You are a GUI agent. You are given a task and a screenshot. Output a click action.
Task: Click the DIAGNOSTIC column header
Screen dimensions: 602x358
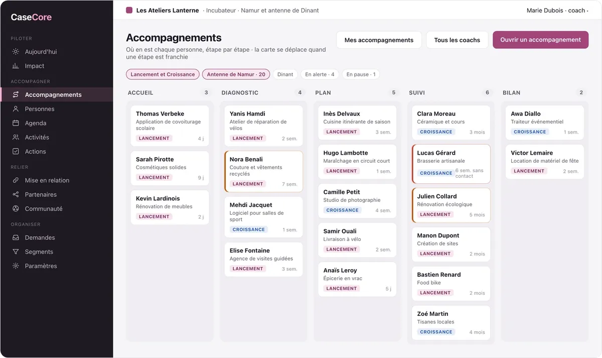240,93
